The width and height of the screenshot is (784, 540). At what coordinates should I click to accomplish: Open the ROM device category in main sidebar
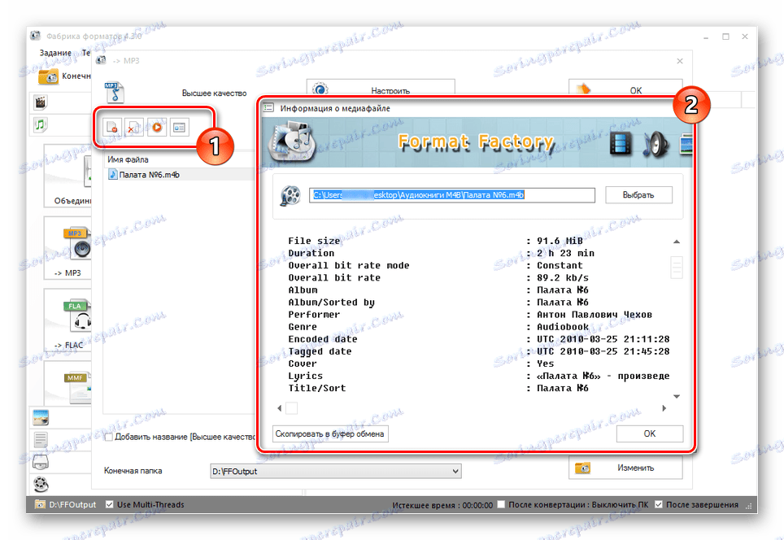41,461
